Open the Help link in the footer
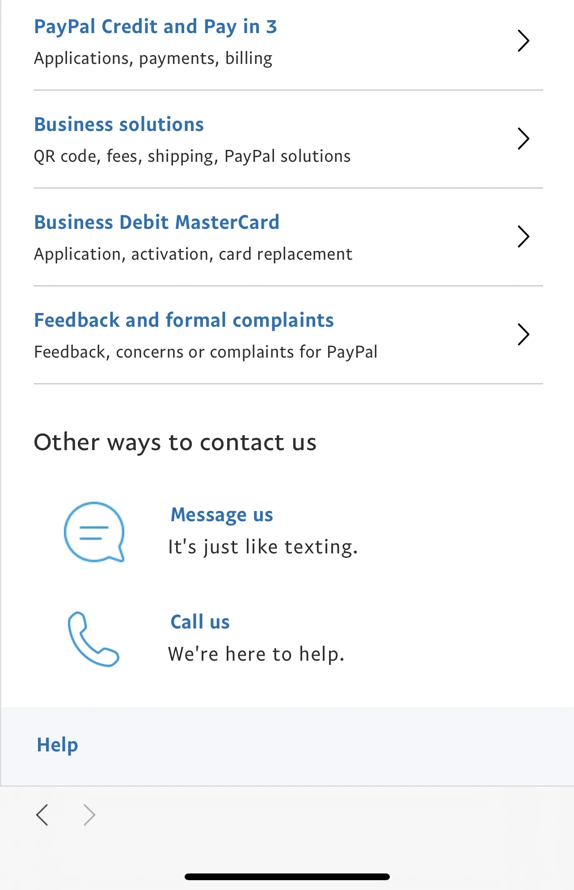Image resolution: width=574 pixels, height=890 pixels. click(57, 745)
